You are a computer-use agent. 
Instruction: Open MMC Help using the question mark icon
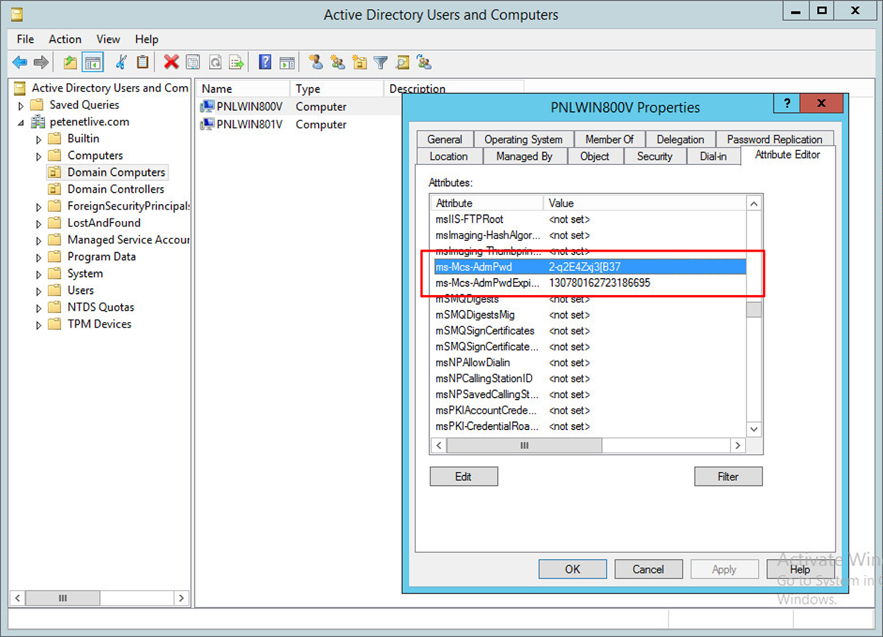click(265, 62)
